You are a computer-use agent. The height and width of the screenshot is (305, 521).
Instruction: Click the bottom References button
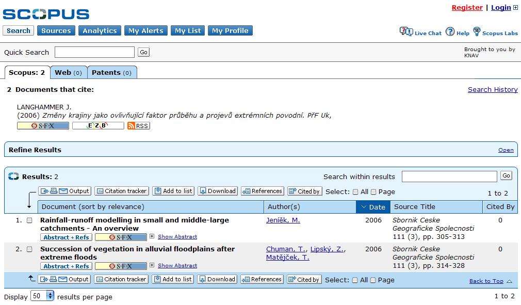(x=262, y=279)
